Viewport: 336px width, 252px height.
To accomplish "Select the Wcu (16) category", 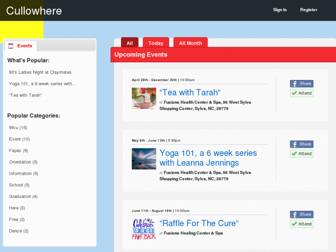I will pos(18,128).
